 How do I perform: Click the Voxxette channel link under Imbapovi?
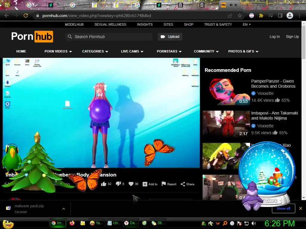[x=265, y=126]
